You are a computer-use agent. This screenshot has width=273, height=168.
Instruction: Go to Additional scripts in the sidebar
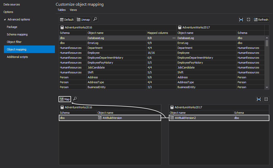point(17,57)
